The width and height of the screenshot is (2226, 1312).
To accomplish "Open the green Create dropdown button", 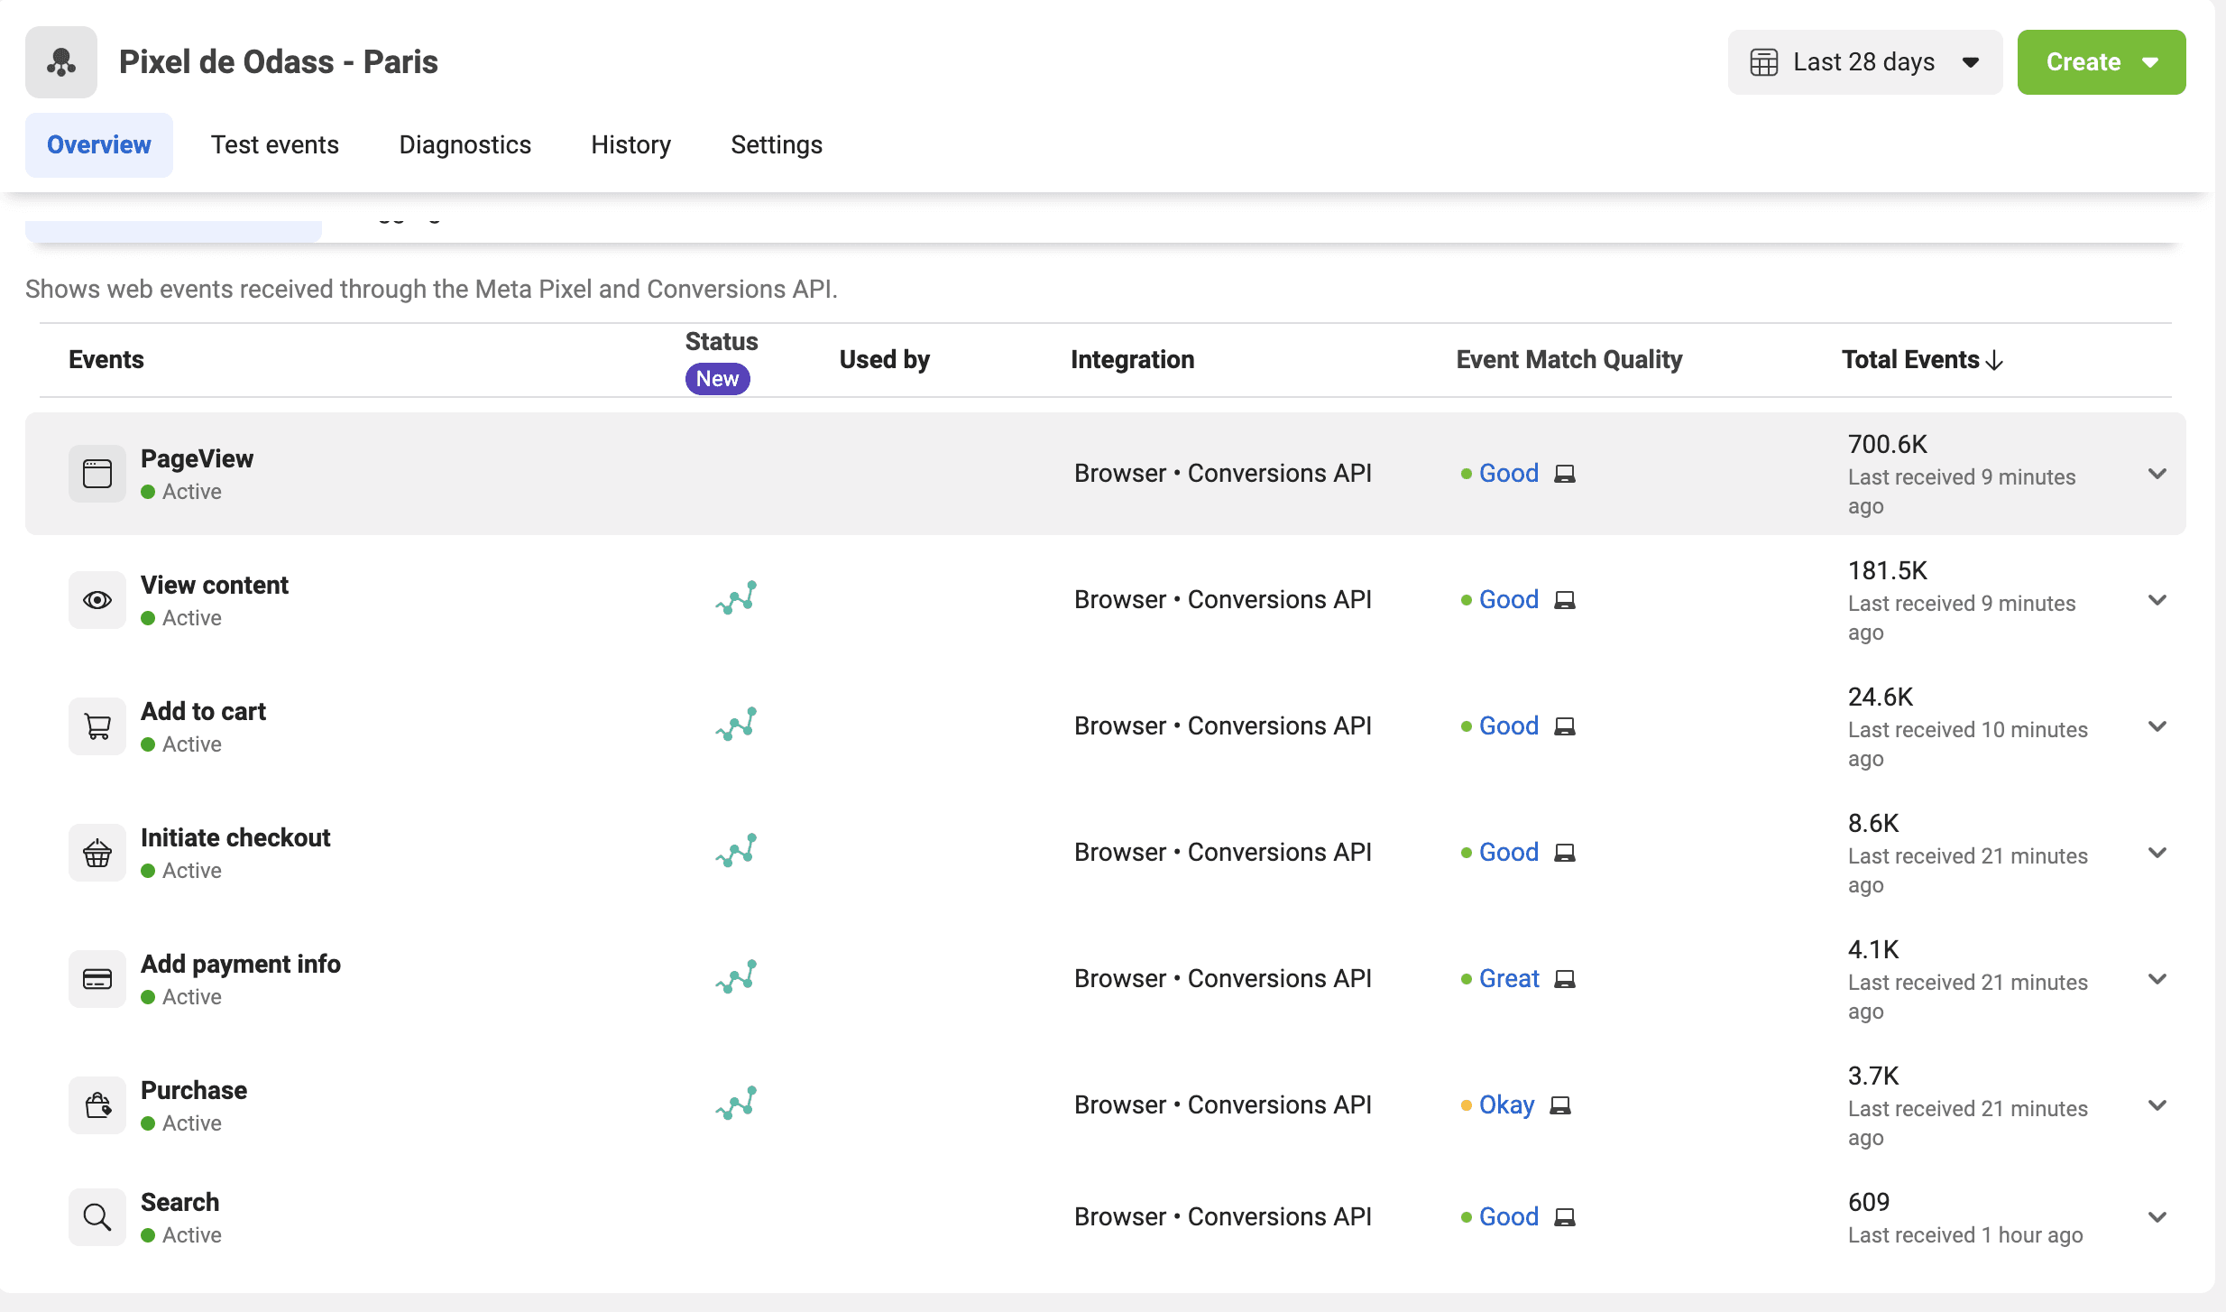I will pos(2102,62).
